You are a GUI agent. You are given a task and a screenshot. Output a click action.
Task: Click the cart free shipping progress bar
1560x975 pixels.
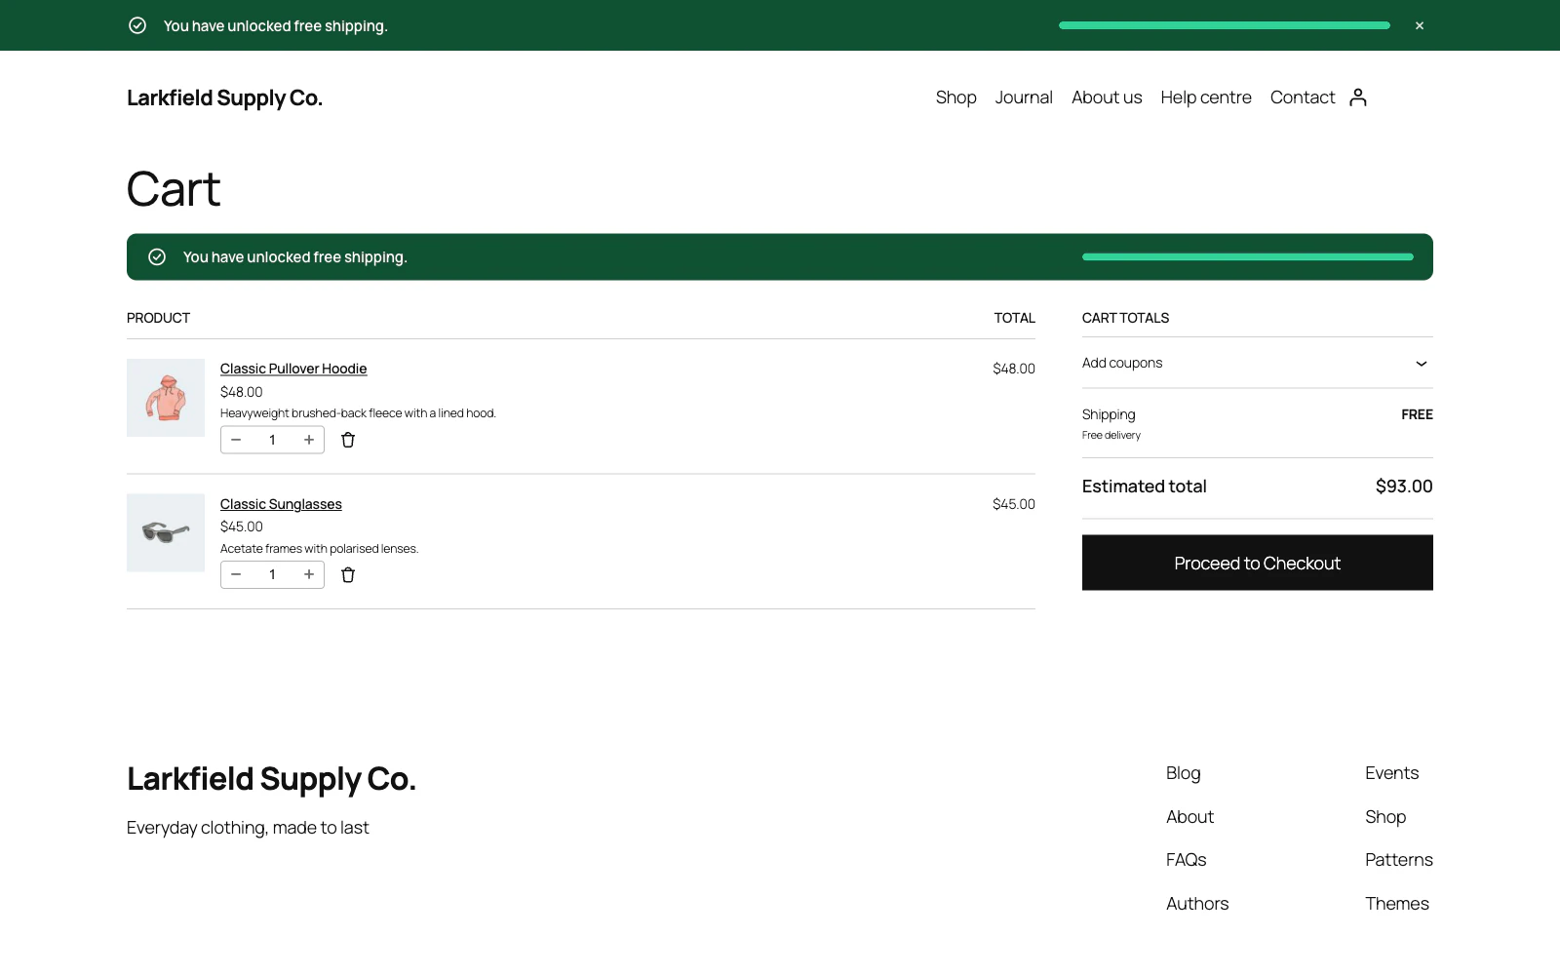point(1248,257)
